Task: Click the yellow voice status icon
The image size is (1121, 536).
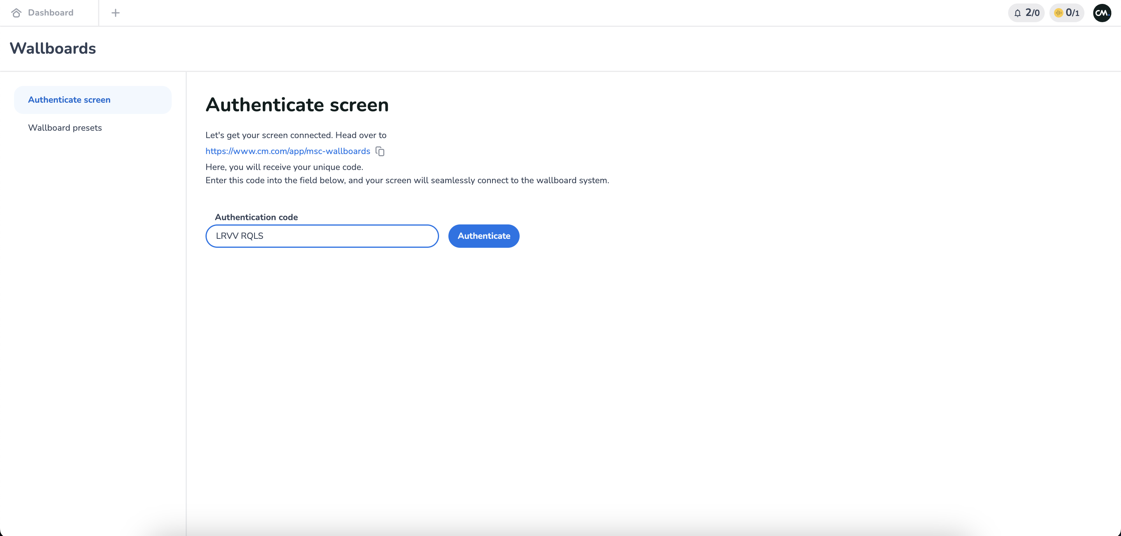Action: [1058, 12]
